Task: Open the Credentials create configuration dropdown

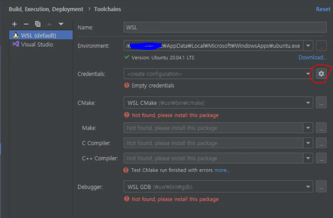Action: (x=218, y=74)
